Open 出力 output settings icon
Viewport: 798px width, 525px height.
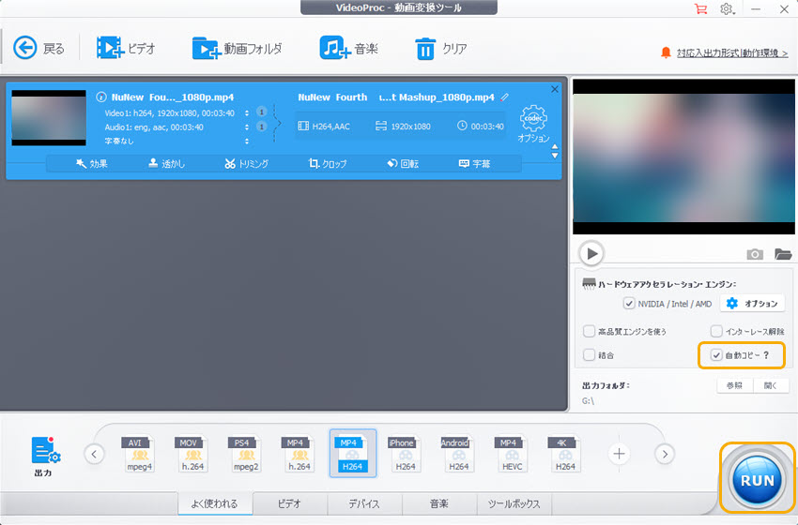point(45,456)
